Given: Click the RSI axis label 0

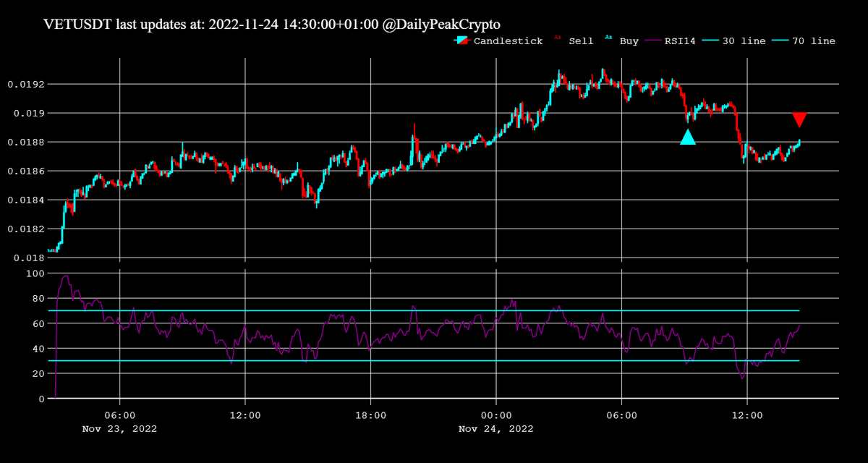Looking at the screenshot, I should [40, 399].
